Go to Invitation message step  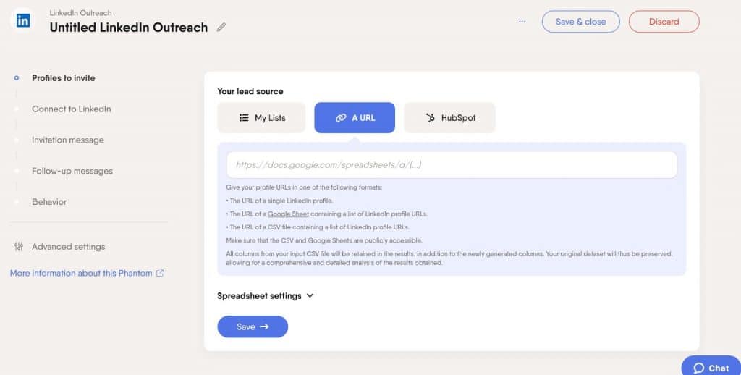67,140
